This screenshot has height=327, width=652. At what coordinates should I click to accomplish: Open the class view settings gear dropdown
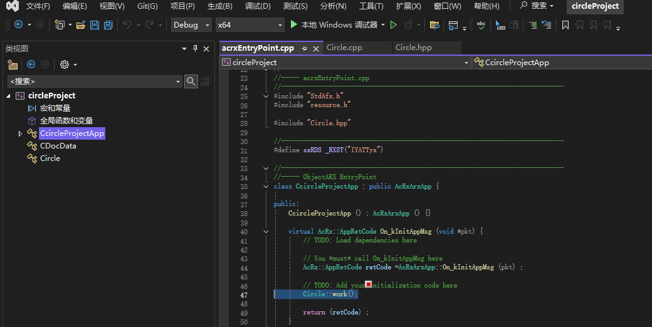[68, 65]
